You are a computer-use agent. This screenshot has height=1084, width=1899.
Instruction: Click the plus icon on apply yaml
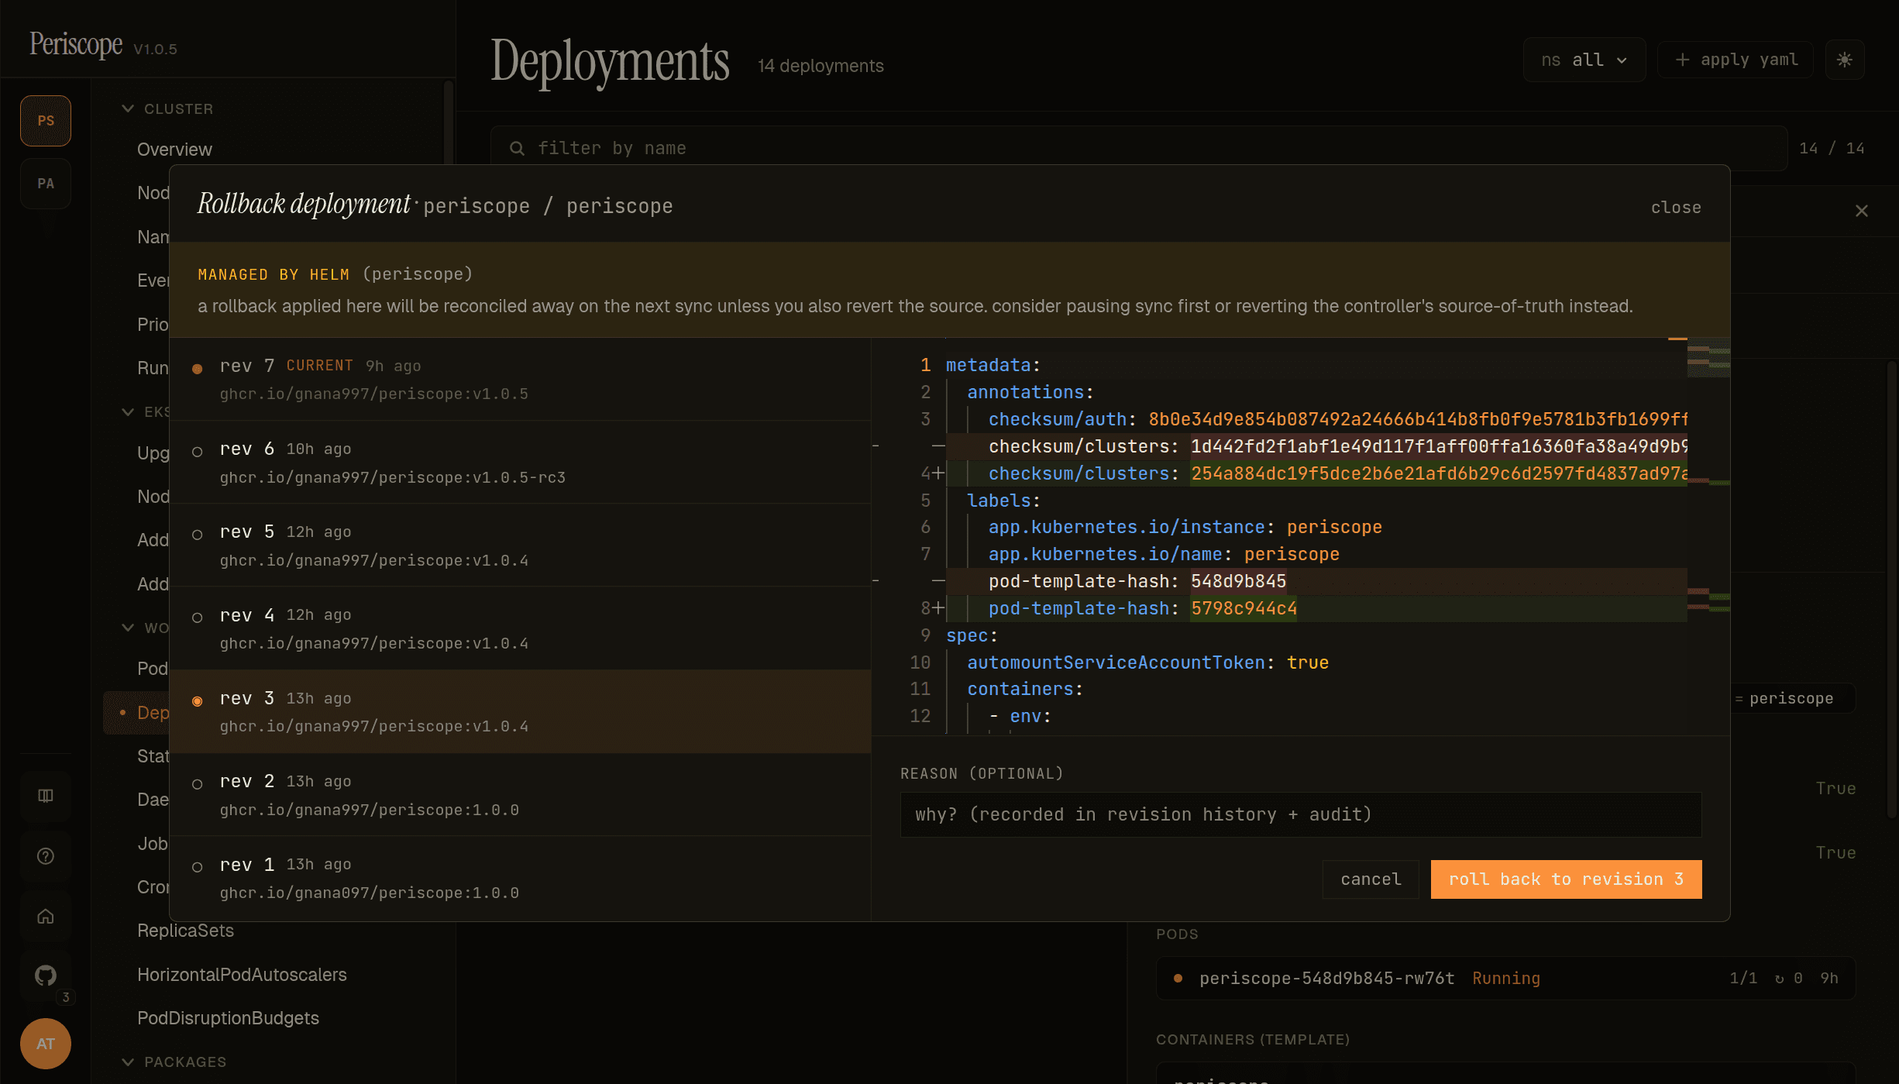pos(1682,60)
